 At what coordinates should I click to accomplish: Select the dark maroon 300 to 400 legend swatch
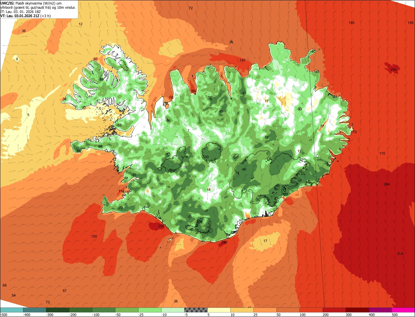[357, 310]
